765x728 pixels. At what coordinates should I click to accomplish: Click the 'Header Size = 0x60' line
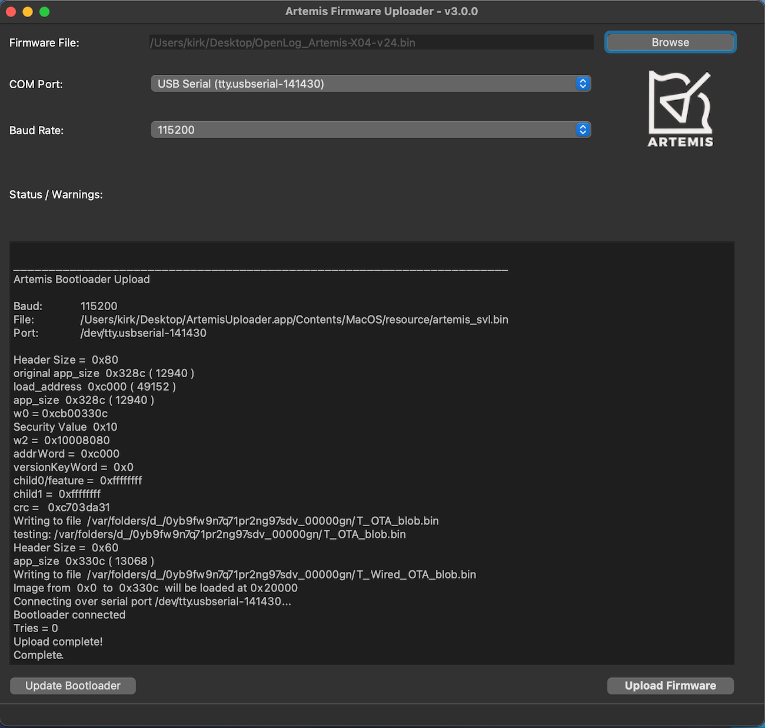click(66, 548)
